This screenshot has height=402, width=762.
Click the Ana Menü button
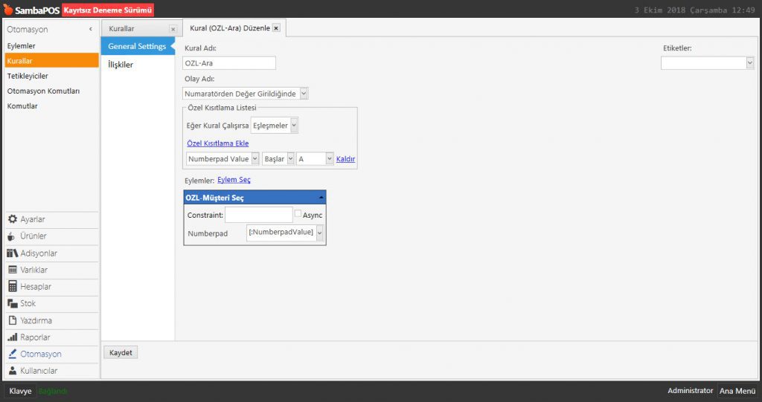pyautogui.click(x=737, y=391)
